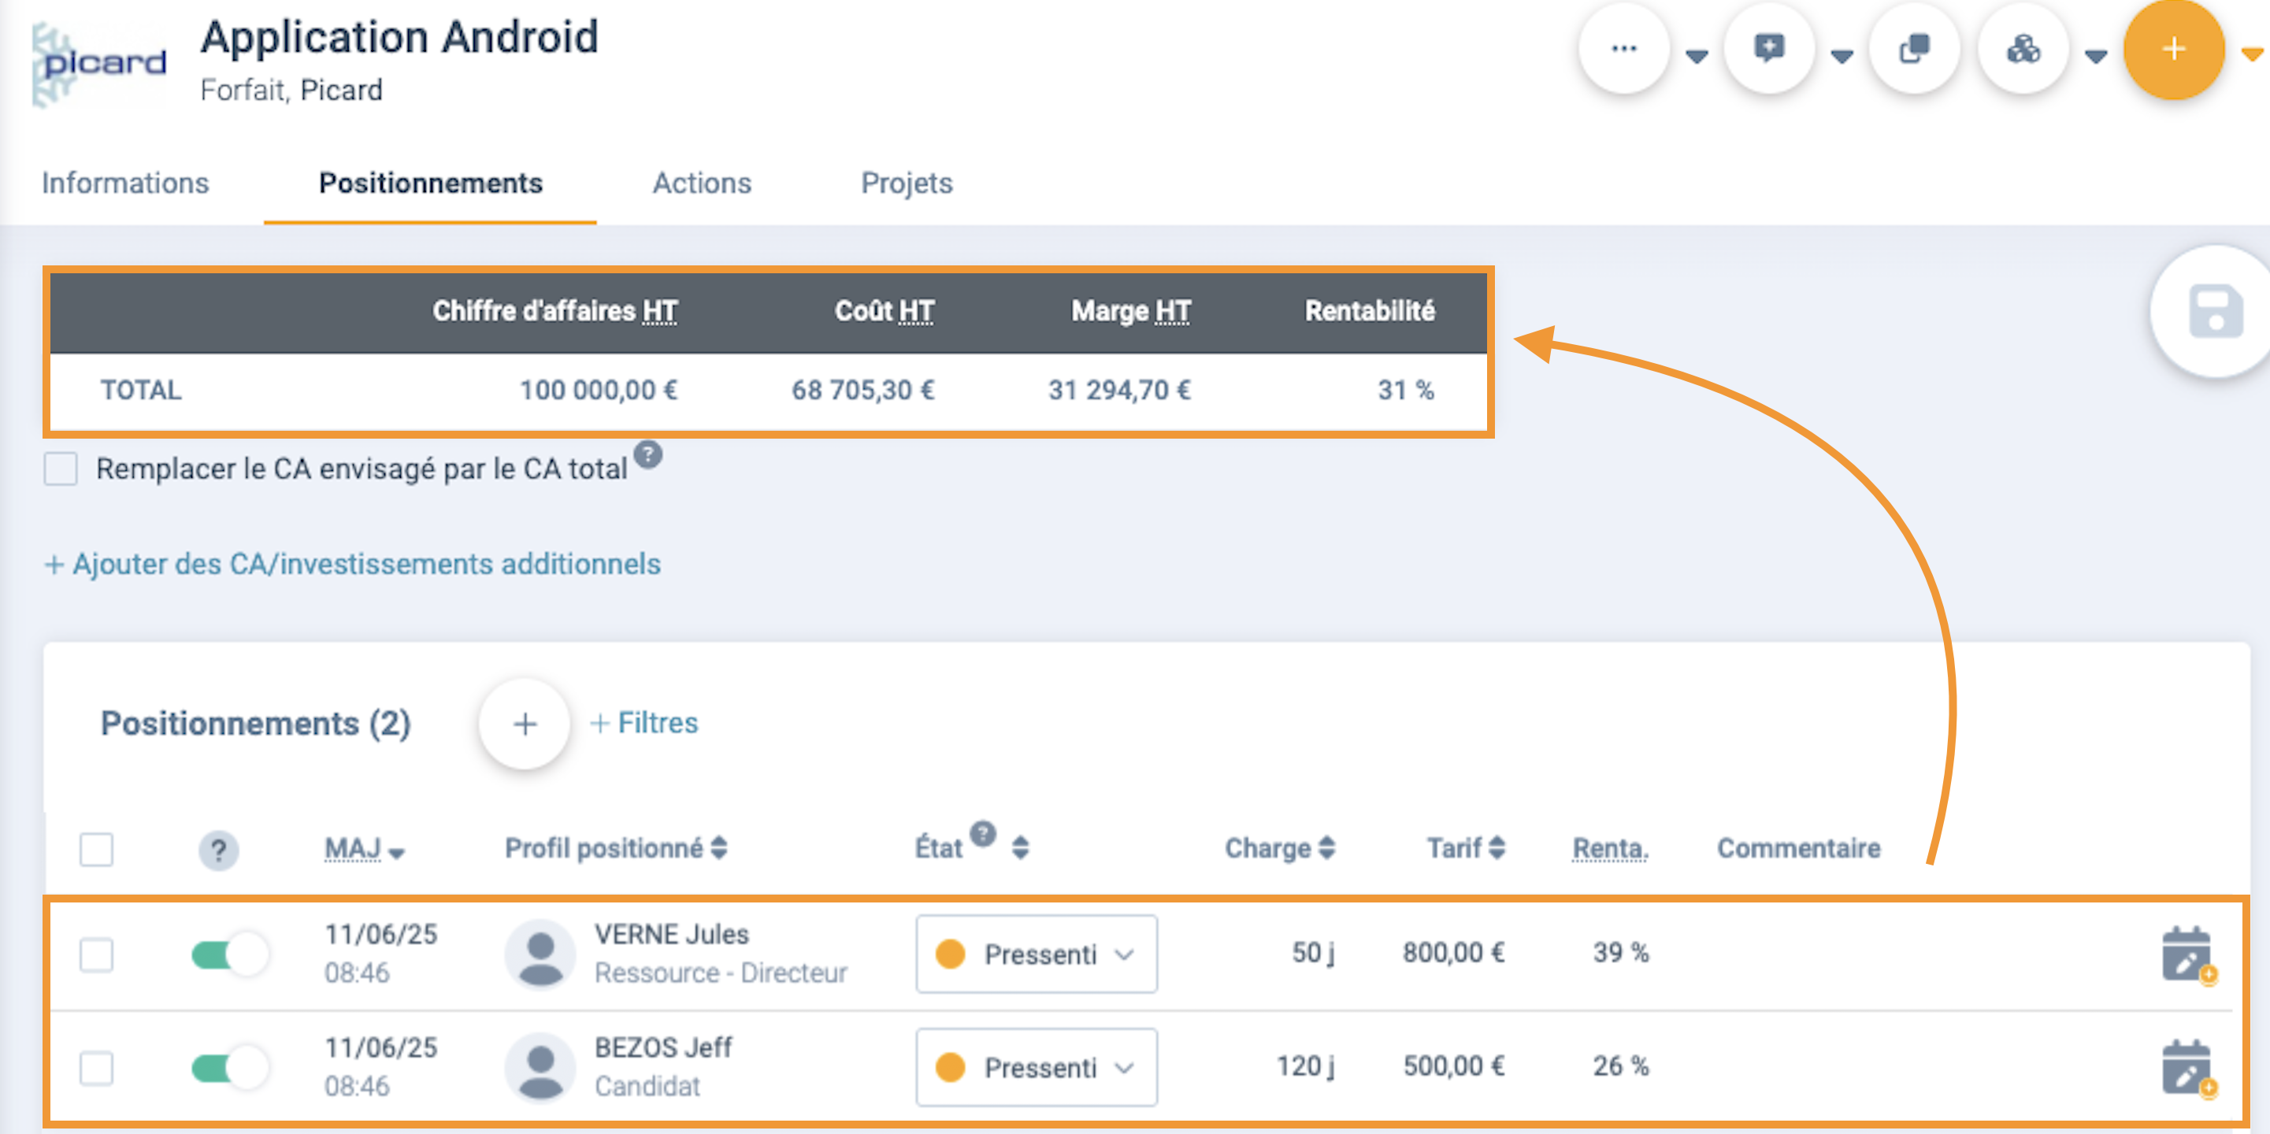Click the orange plus add button
The height and width of the screenshot is (1134, 2270).
pos(2174,50)
